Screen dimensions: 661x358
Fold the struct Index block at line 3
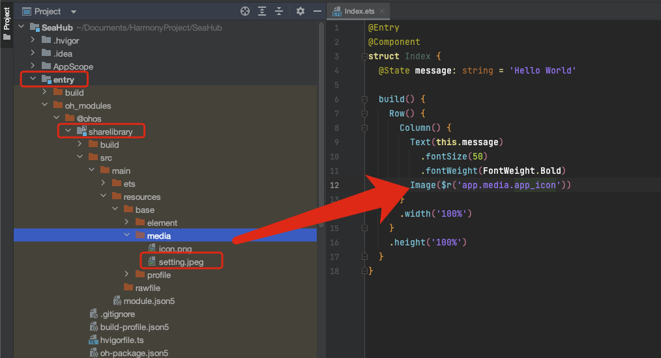[364, 57]
